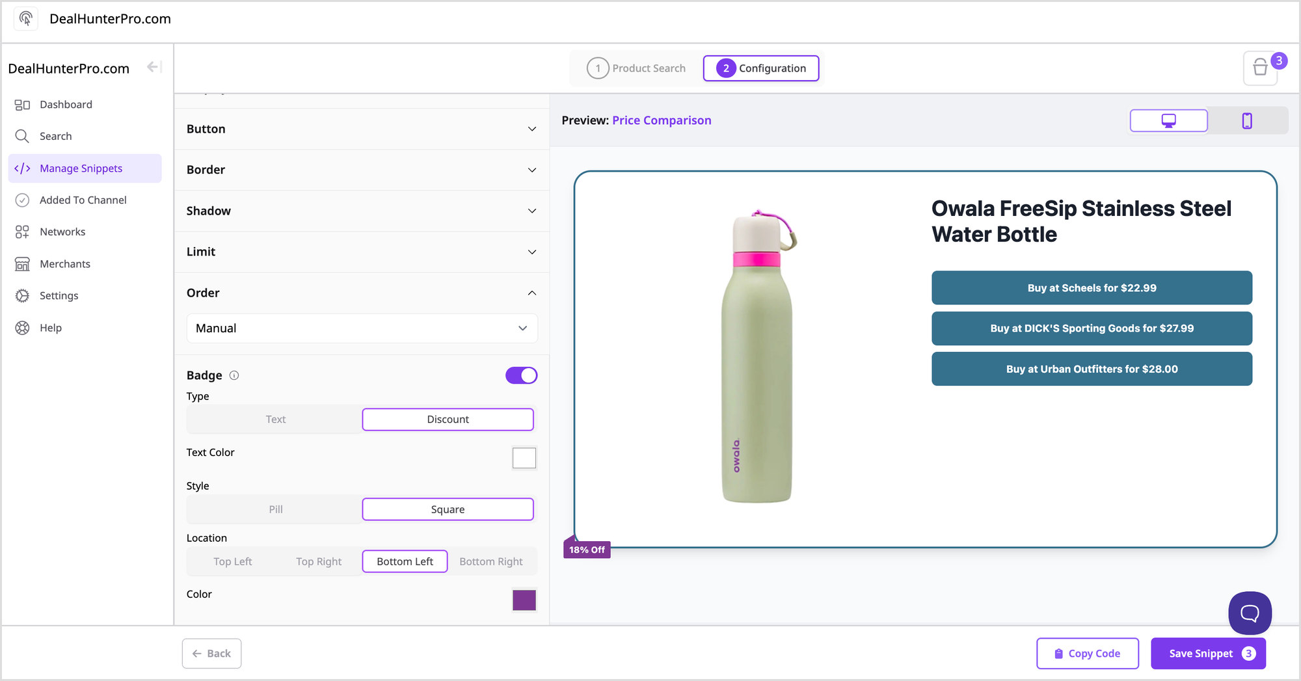The width and height of the screenshot is (1301, 681).
Task: Open Search from the sidebar
Action: click(x=85, y=136)
